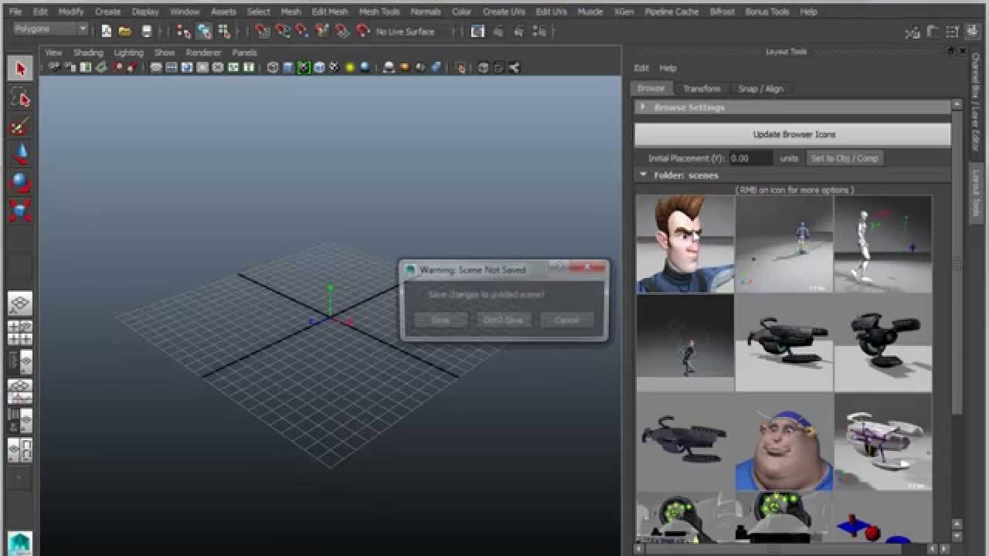This screenshot has width=989, height=556.
Task: Switch to the Snap / Align tab
Action: point(762,88)
